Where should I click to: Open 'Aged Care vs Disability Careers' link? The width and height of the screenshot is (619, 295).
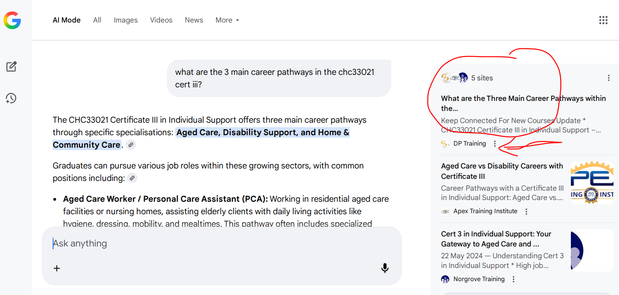coord(502,171)
